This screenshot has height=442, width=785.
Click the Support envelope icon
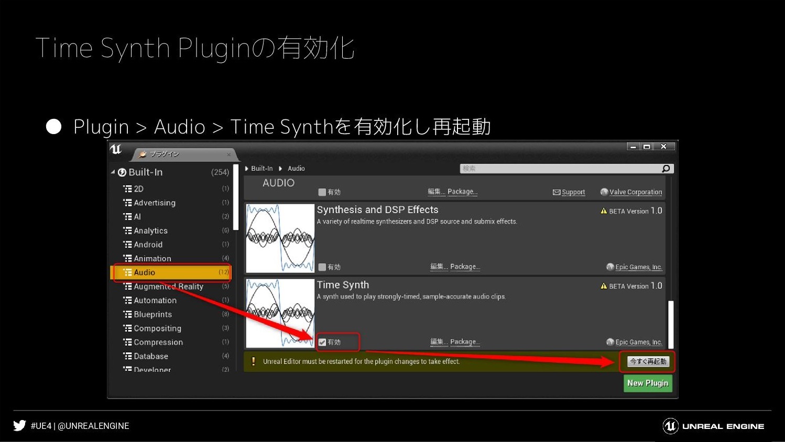click(x=557, y=192)
